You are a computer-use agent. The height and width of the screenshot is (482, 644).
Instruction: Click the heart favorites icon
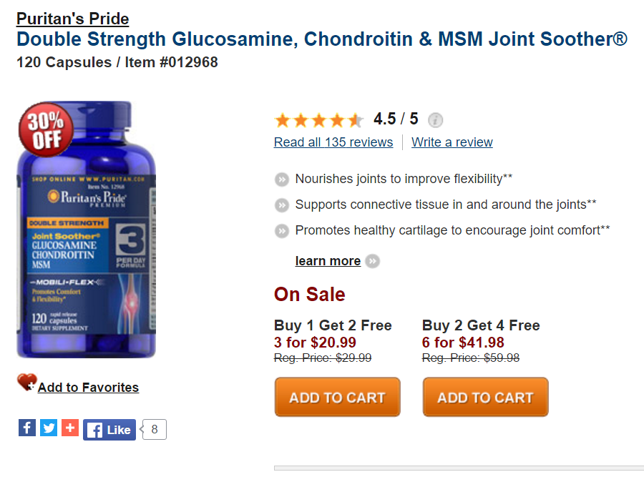coord(26,383)
